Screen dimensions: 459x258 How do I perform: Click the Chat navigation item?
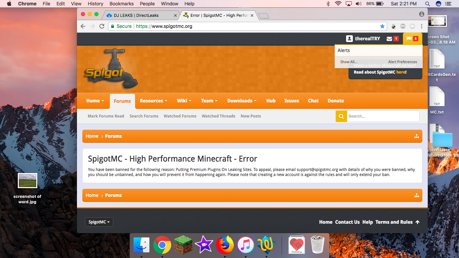[x=313, y=101]
